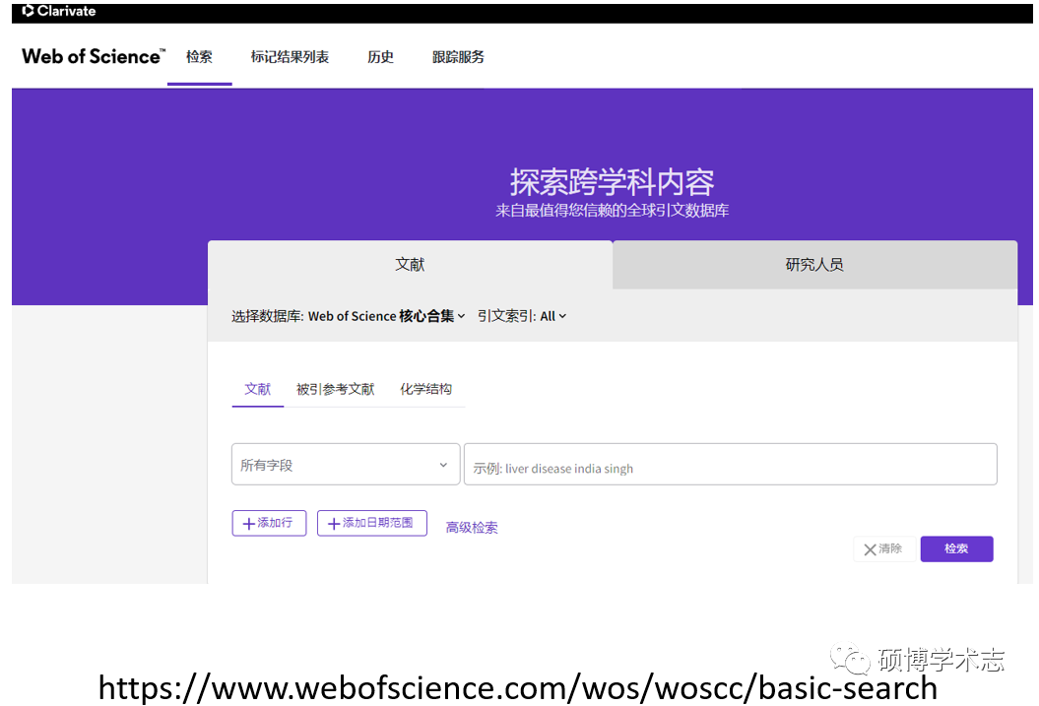Screen dimensions: 1039x706
Task: Open 跟踪服务 navigation item
Action: pos(458,57)
